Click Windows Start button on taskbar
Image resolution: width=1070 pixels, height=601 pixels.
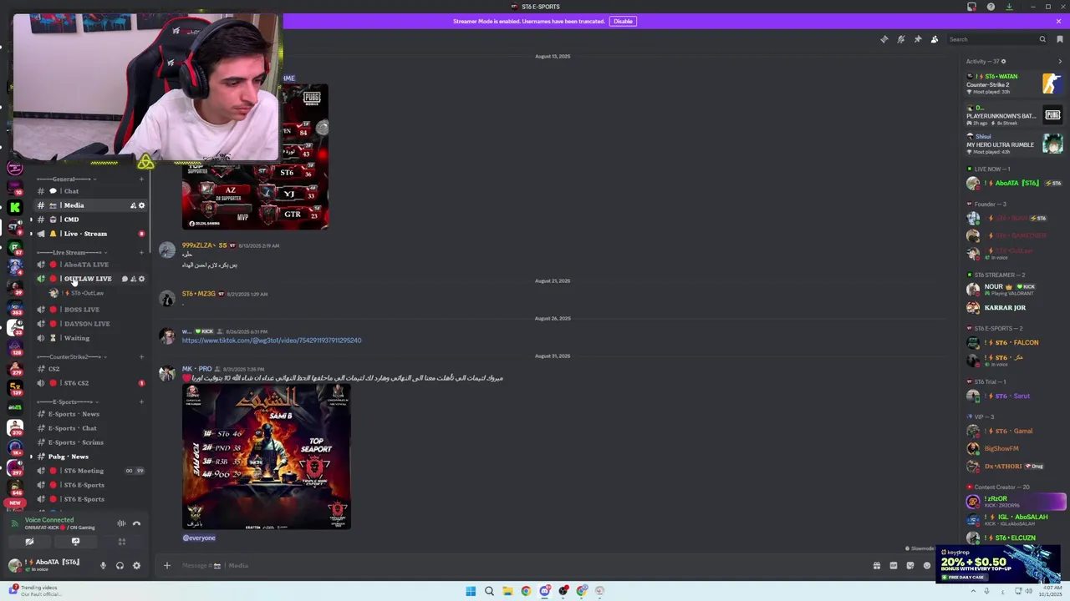point(471,591)
